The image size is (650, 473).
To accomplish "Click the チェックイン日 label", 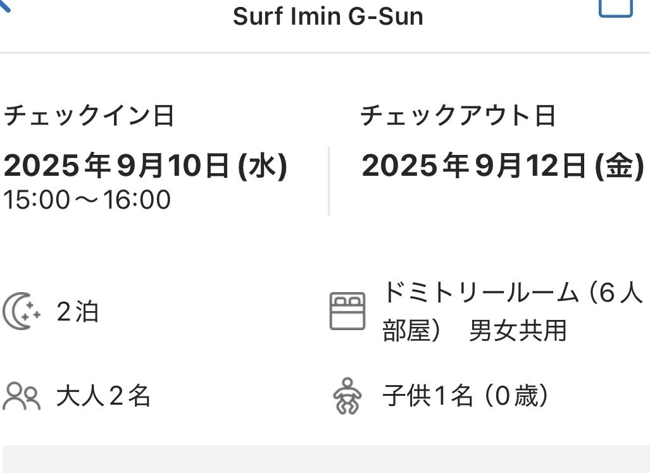I will [89, 116].
